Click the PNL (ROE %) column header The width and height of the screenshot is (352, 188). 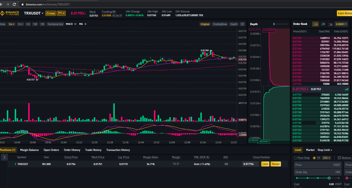(202, 157)
